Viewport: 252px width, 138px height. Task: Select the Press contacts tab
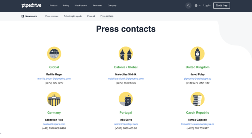click(x=107, y=16)
